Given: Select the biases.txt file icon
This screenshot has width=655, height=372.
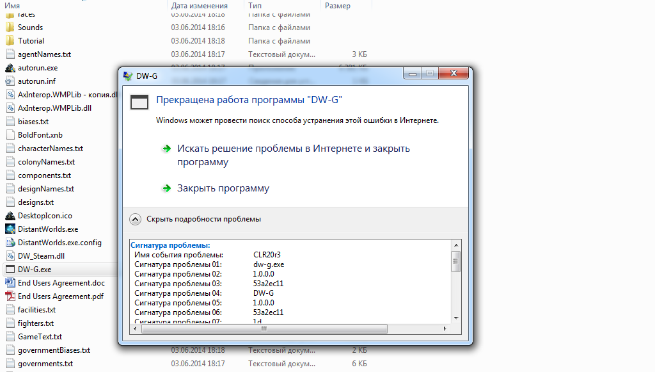Looking at the screenshot, I should tap(10, 122).
